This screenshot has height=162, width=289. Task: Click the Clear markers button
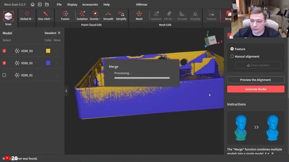click(258, 65)
